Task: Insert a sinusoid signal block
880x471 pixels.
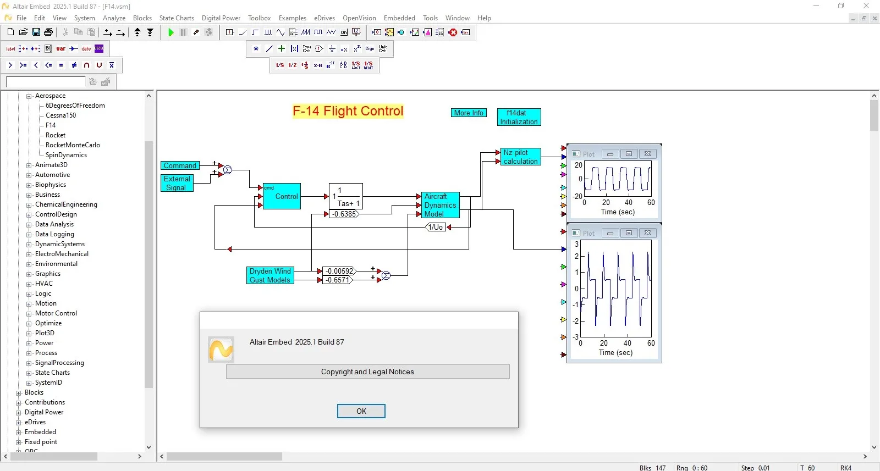Action: [x=280, y=32]
